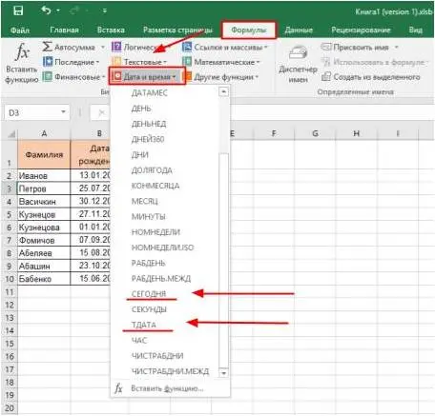This screenshot has height=416, width=435.
Task: Click the Ссылки и массивы icon
Action: click(187, 47)
